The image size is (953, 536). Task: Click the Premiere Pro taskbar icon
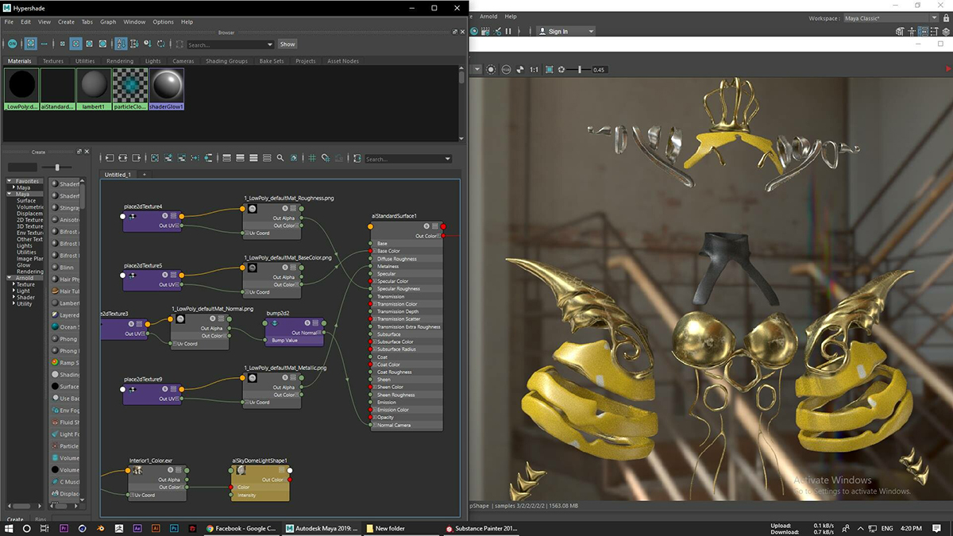click(64, 528)
